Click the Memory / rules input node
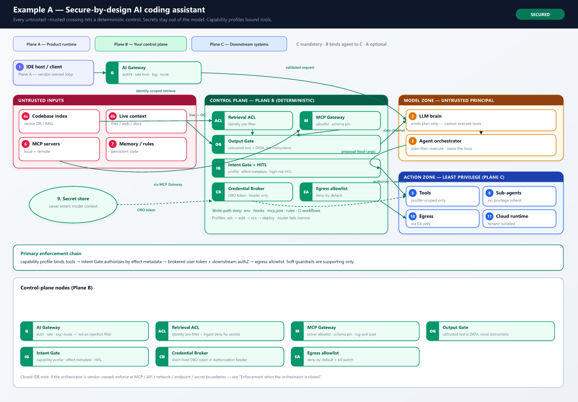 (x=146, y=149)
